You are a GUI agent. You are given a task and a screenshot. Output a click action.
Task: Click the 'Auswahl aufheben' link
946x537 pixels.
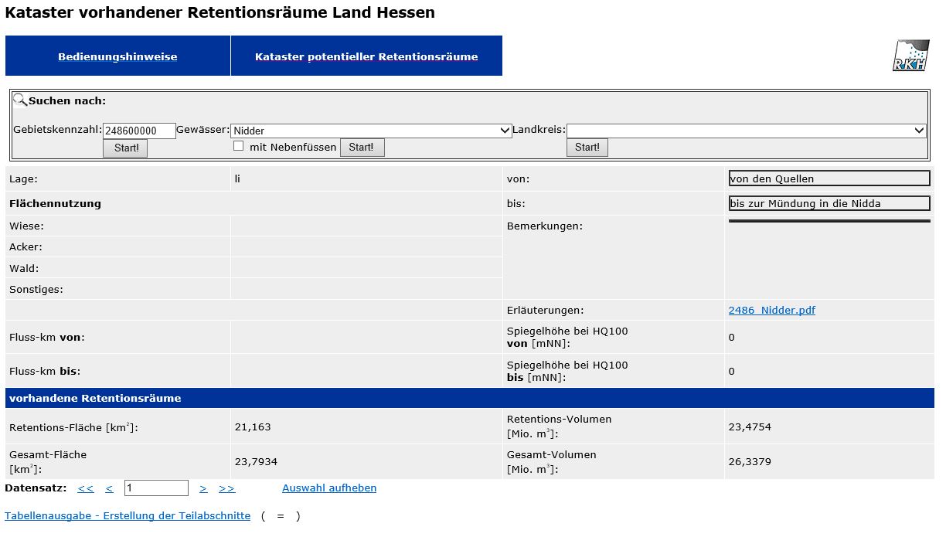coord(329,488)
